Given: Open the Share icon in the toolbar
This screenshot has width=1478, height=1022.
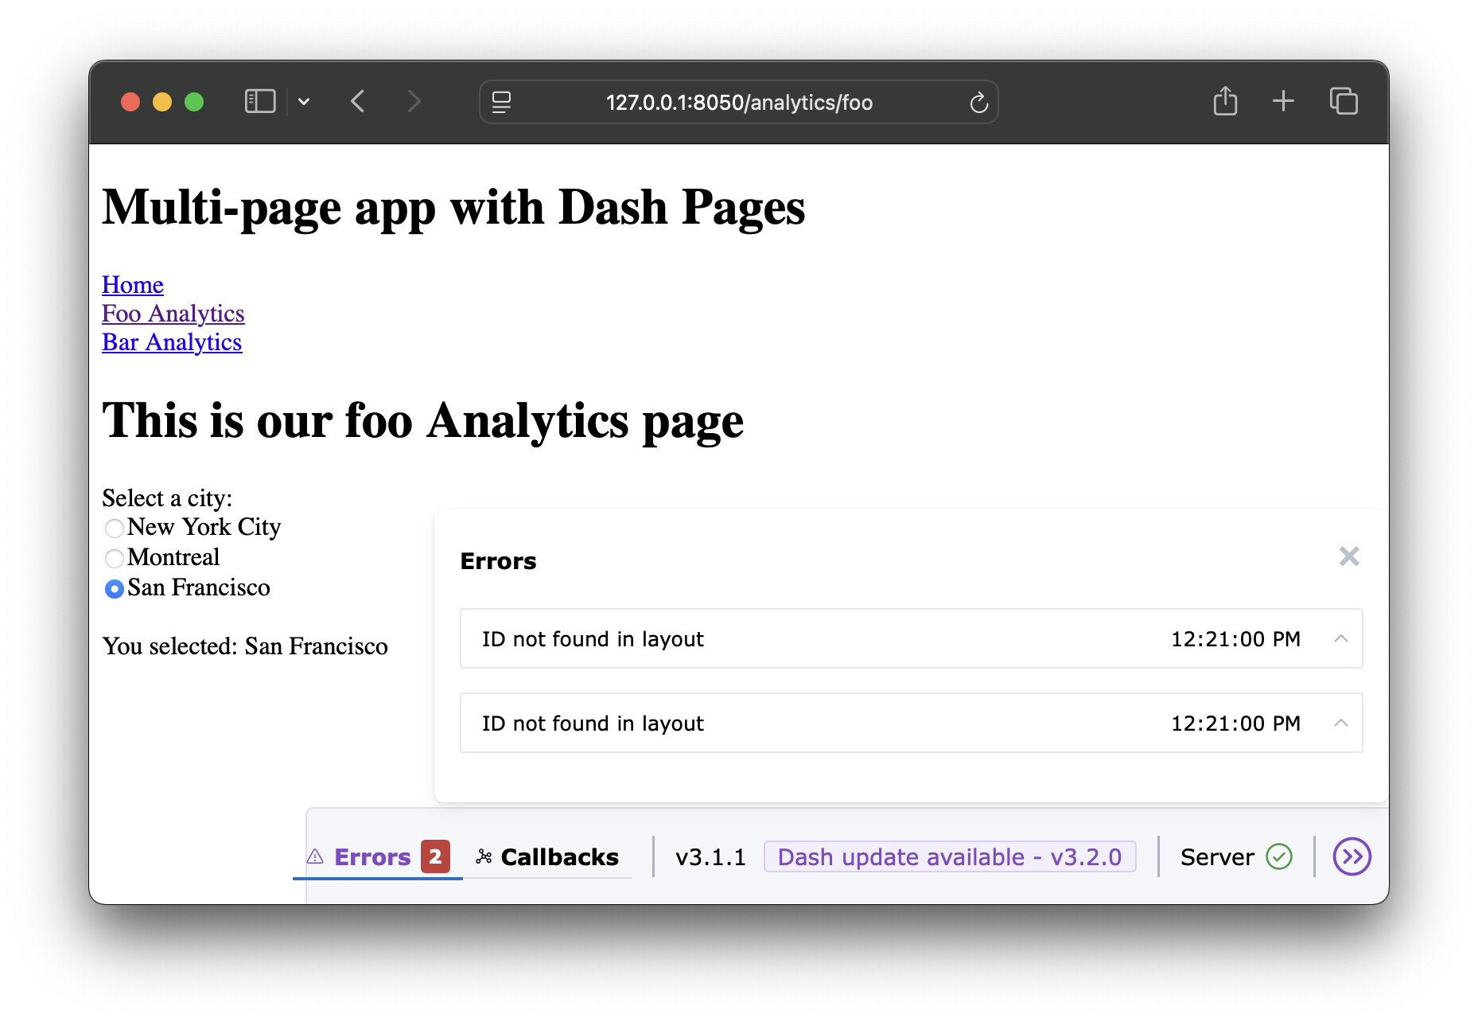Looking at the screenshot, I should point(1225,101).
